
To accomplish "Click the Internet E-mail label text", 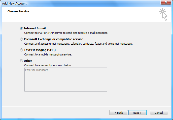I will pos(35,28).
